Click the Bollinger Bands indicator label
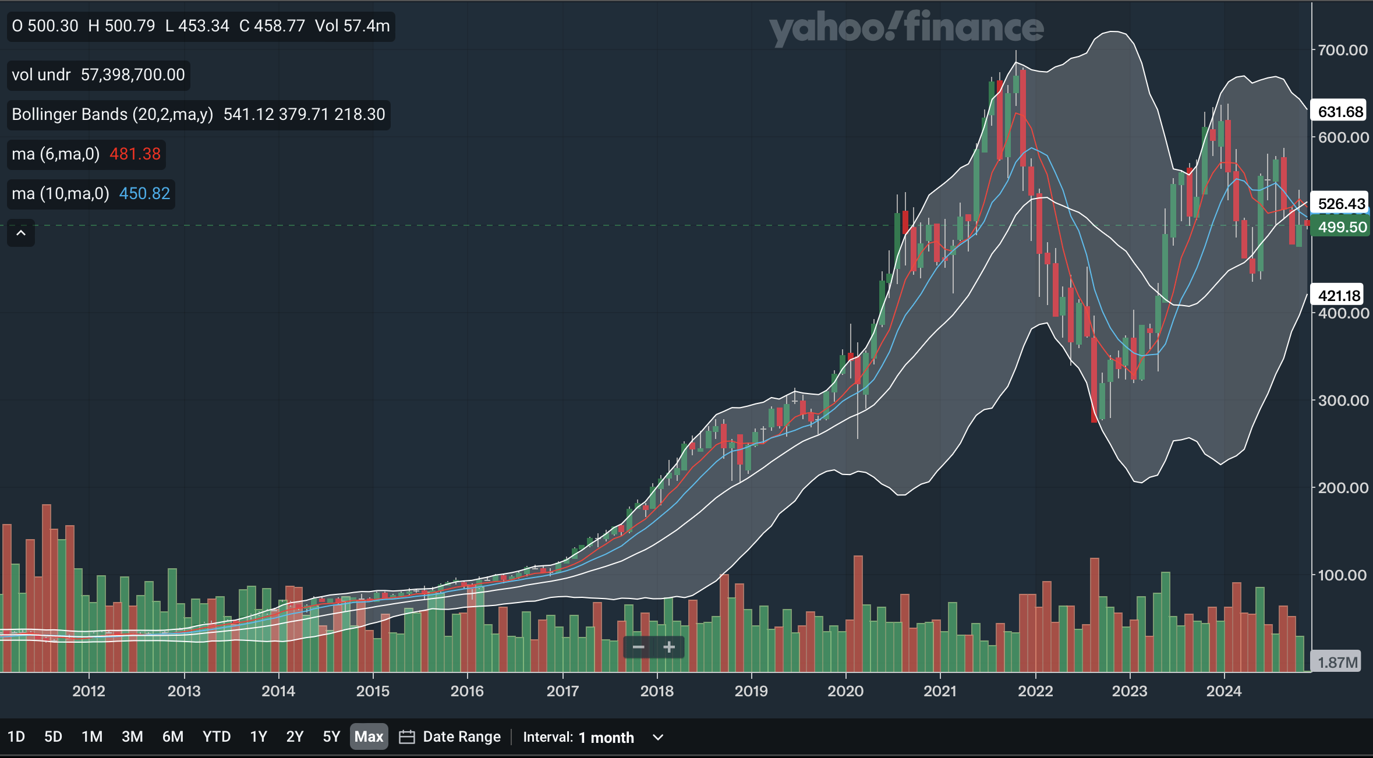Viewport: 1373px width, 758px height. click(112, 114)
